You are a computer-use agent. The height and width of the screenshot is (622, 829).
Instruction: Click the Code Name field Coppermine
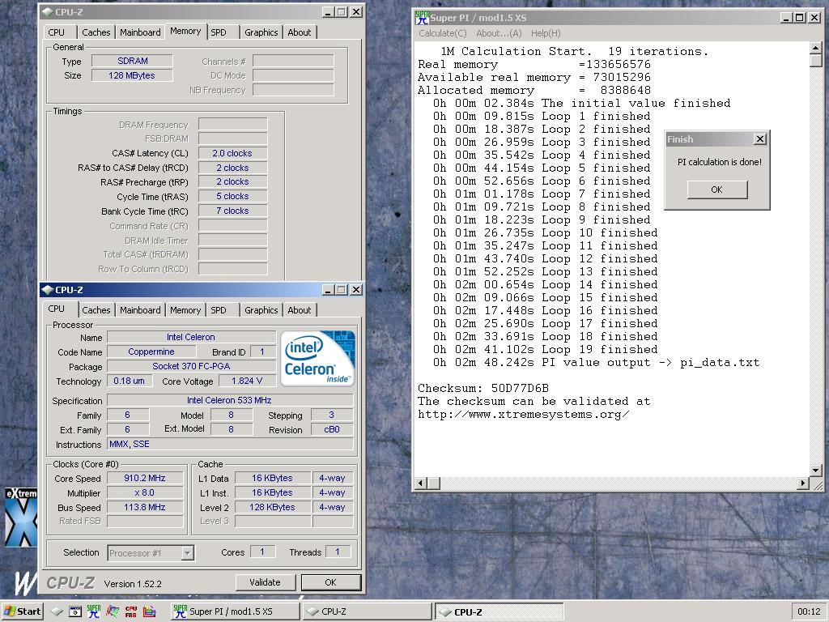tap(151, 351)
